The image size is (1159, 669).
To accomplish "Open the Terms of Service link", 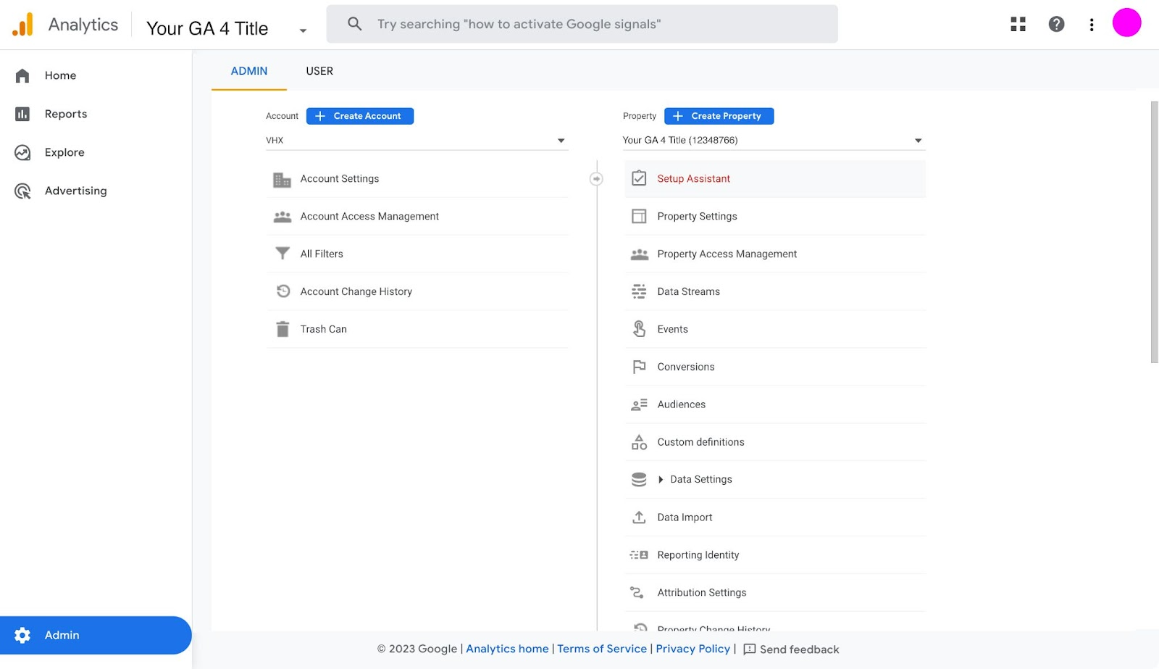I will click(602, 649).
